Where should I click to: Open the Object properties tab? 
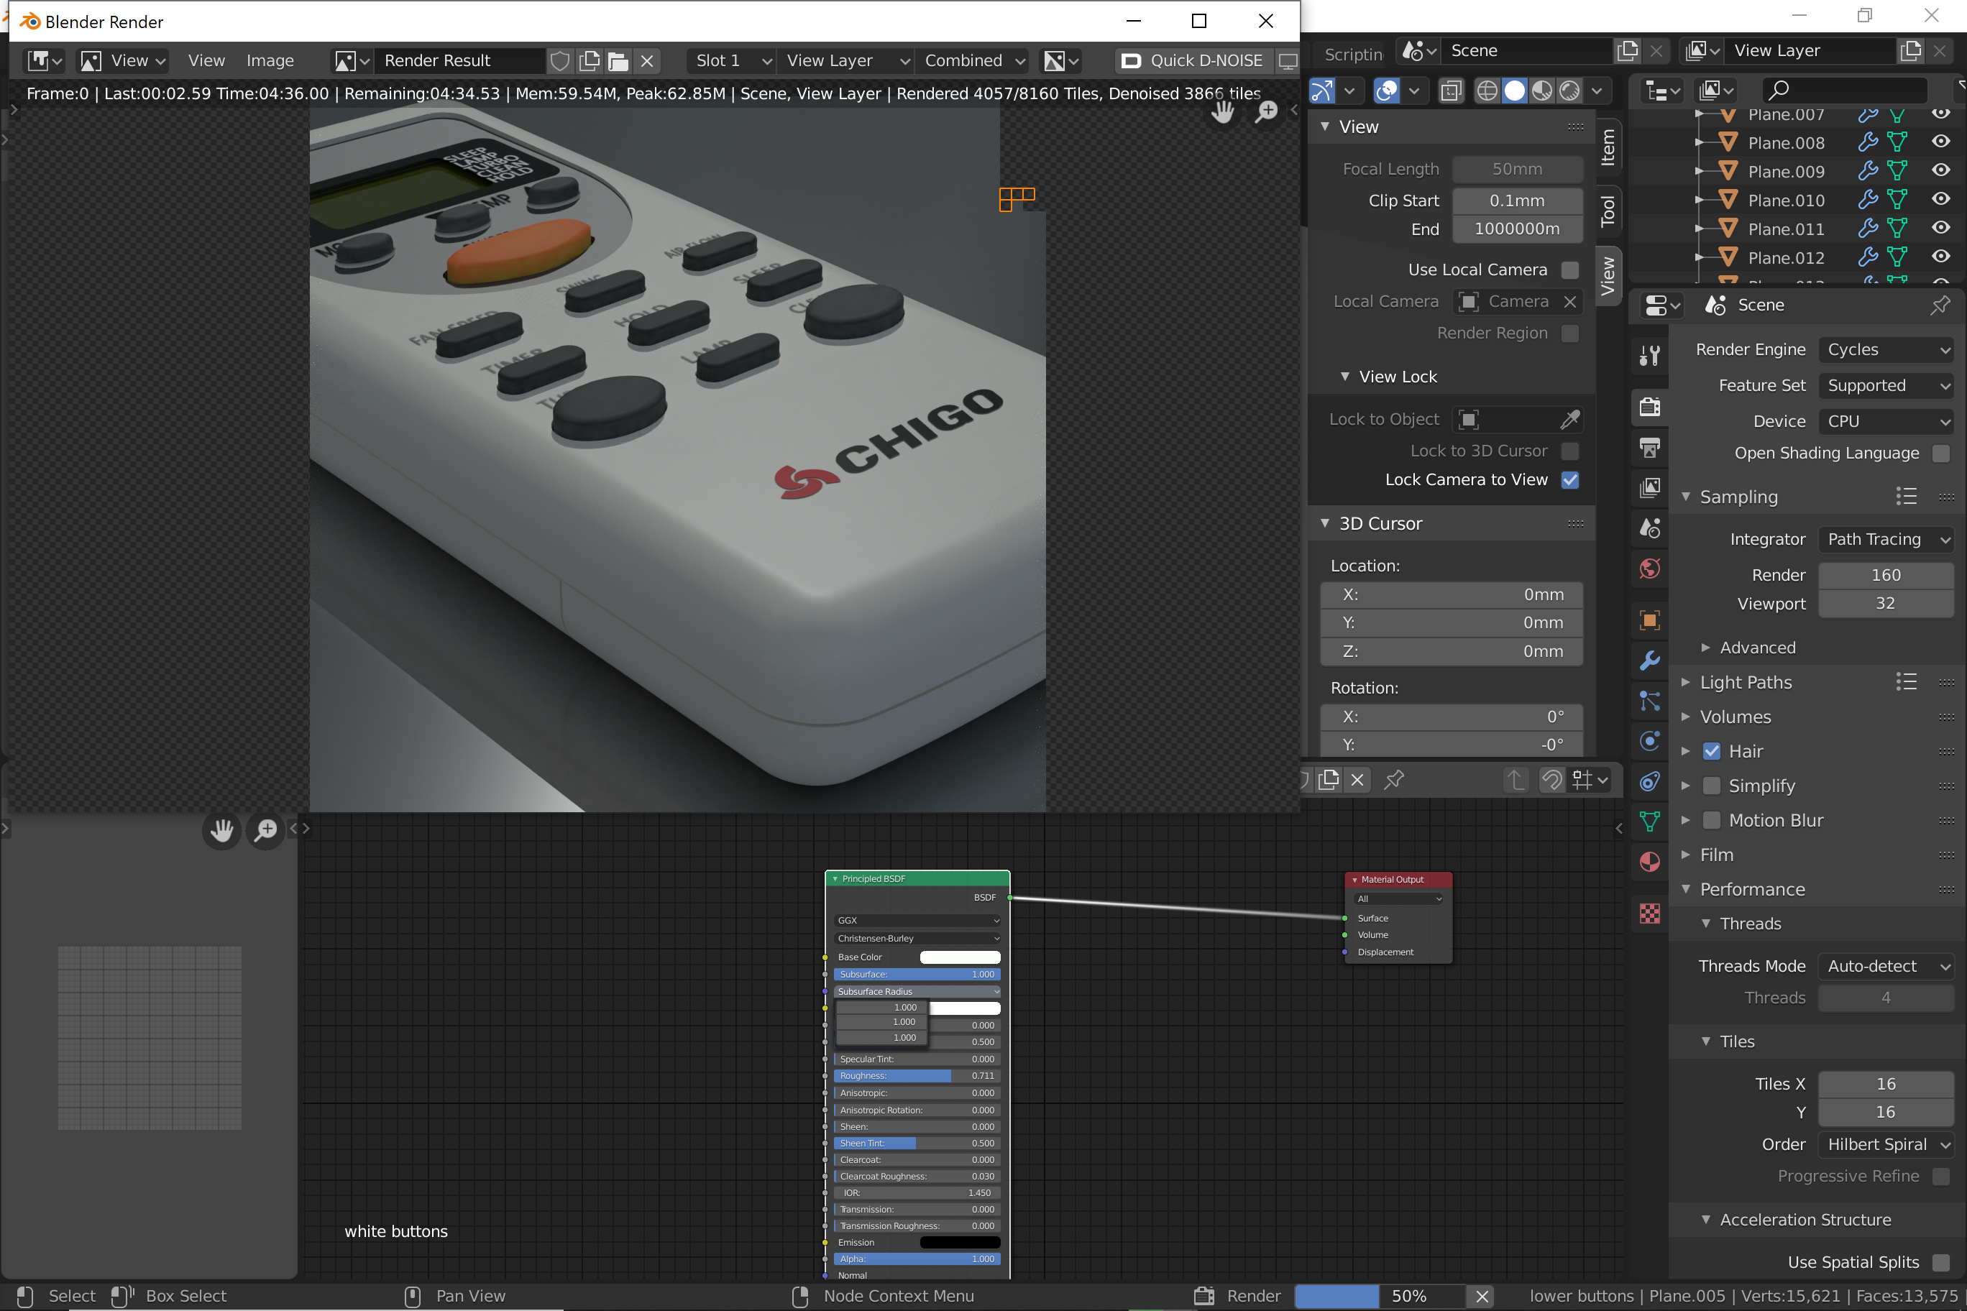click(1649, 620)
